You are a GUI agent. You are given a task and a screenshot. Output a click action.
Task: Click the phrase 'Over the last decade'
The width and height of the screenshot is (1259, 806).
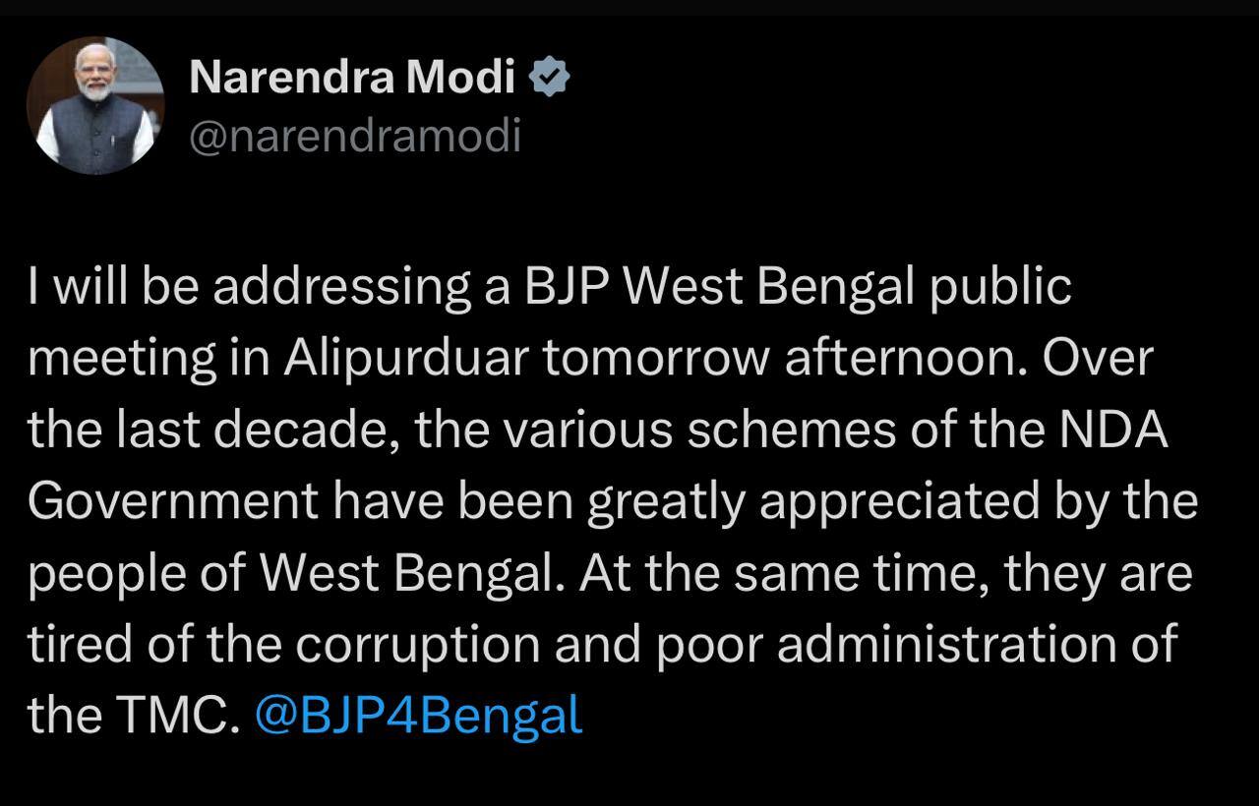[x=1096, y=359]
